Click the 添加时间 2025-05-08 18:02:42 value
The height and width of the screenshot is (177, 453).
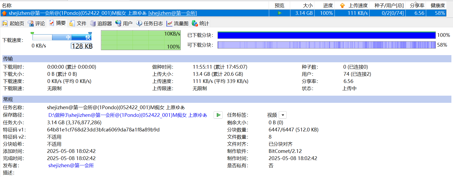pyautogui.click(x=71, y=151)
